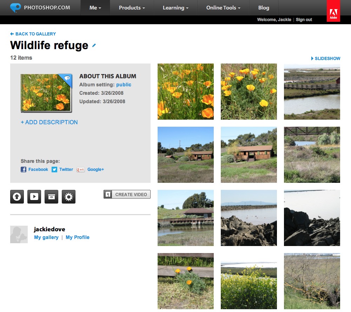Click the jackiedove profile avatar

[19, 234]
